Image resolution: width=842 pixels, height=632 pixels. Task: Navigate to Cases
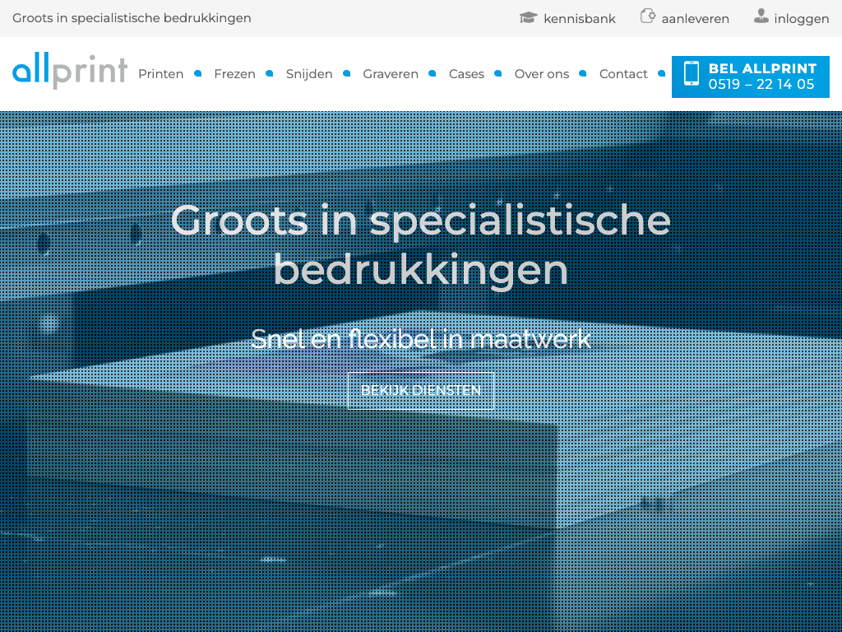click(x=466, y=74)
